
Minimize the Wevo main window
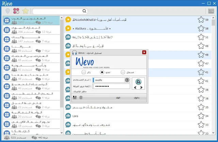[x=203, y=3]
